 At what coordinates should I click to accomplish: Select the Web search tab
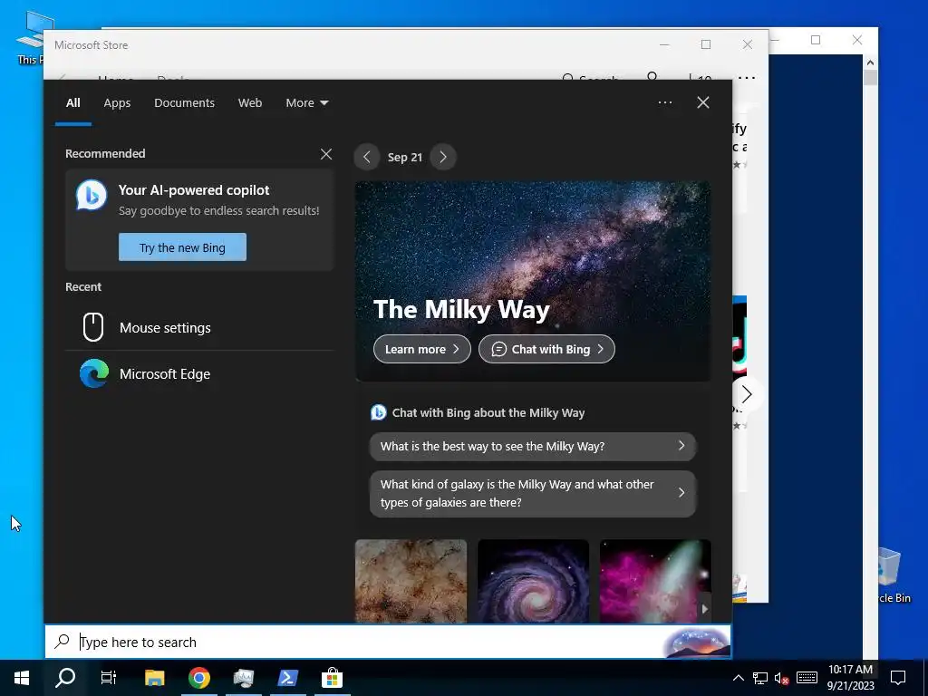point(250,103)
